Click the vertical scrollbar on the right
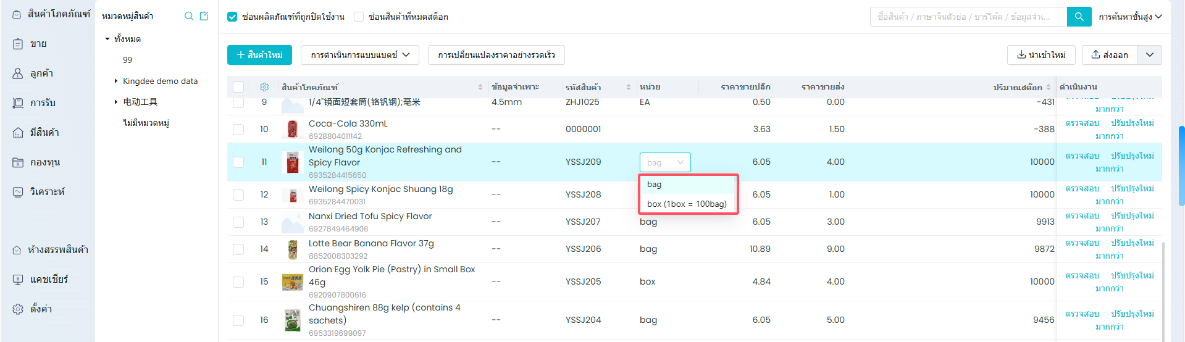 click(1181, 165)
